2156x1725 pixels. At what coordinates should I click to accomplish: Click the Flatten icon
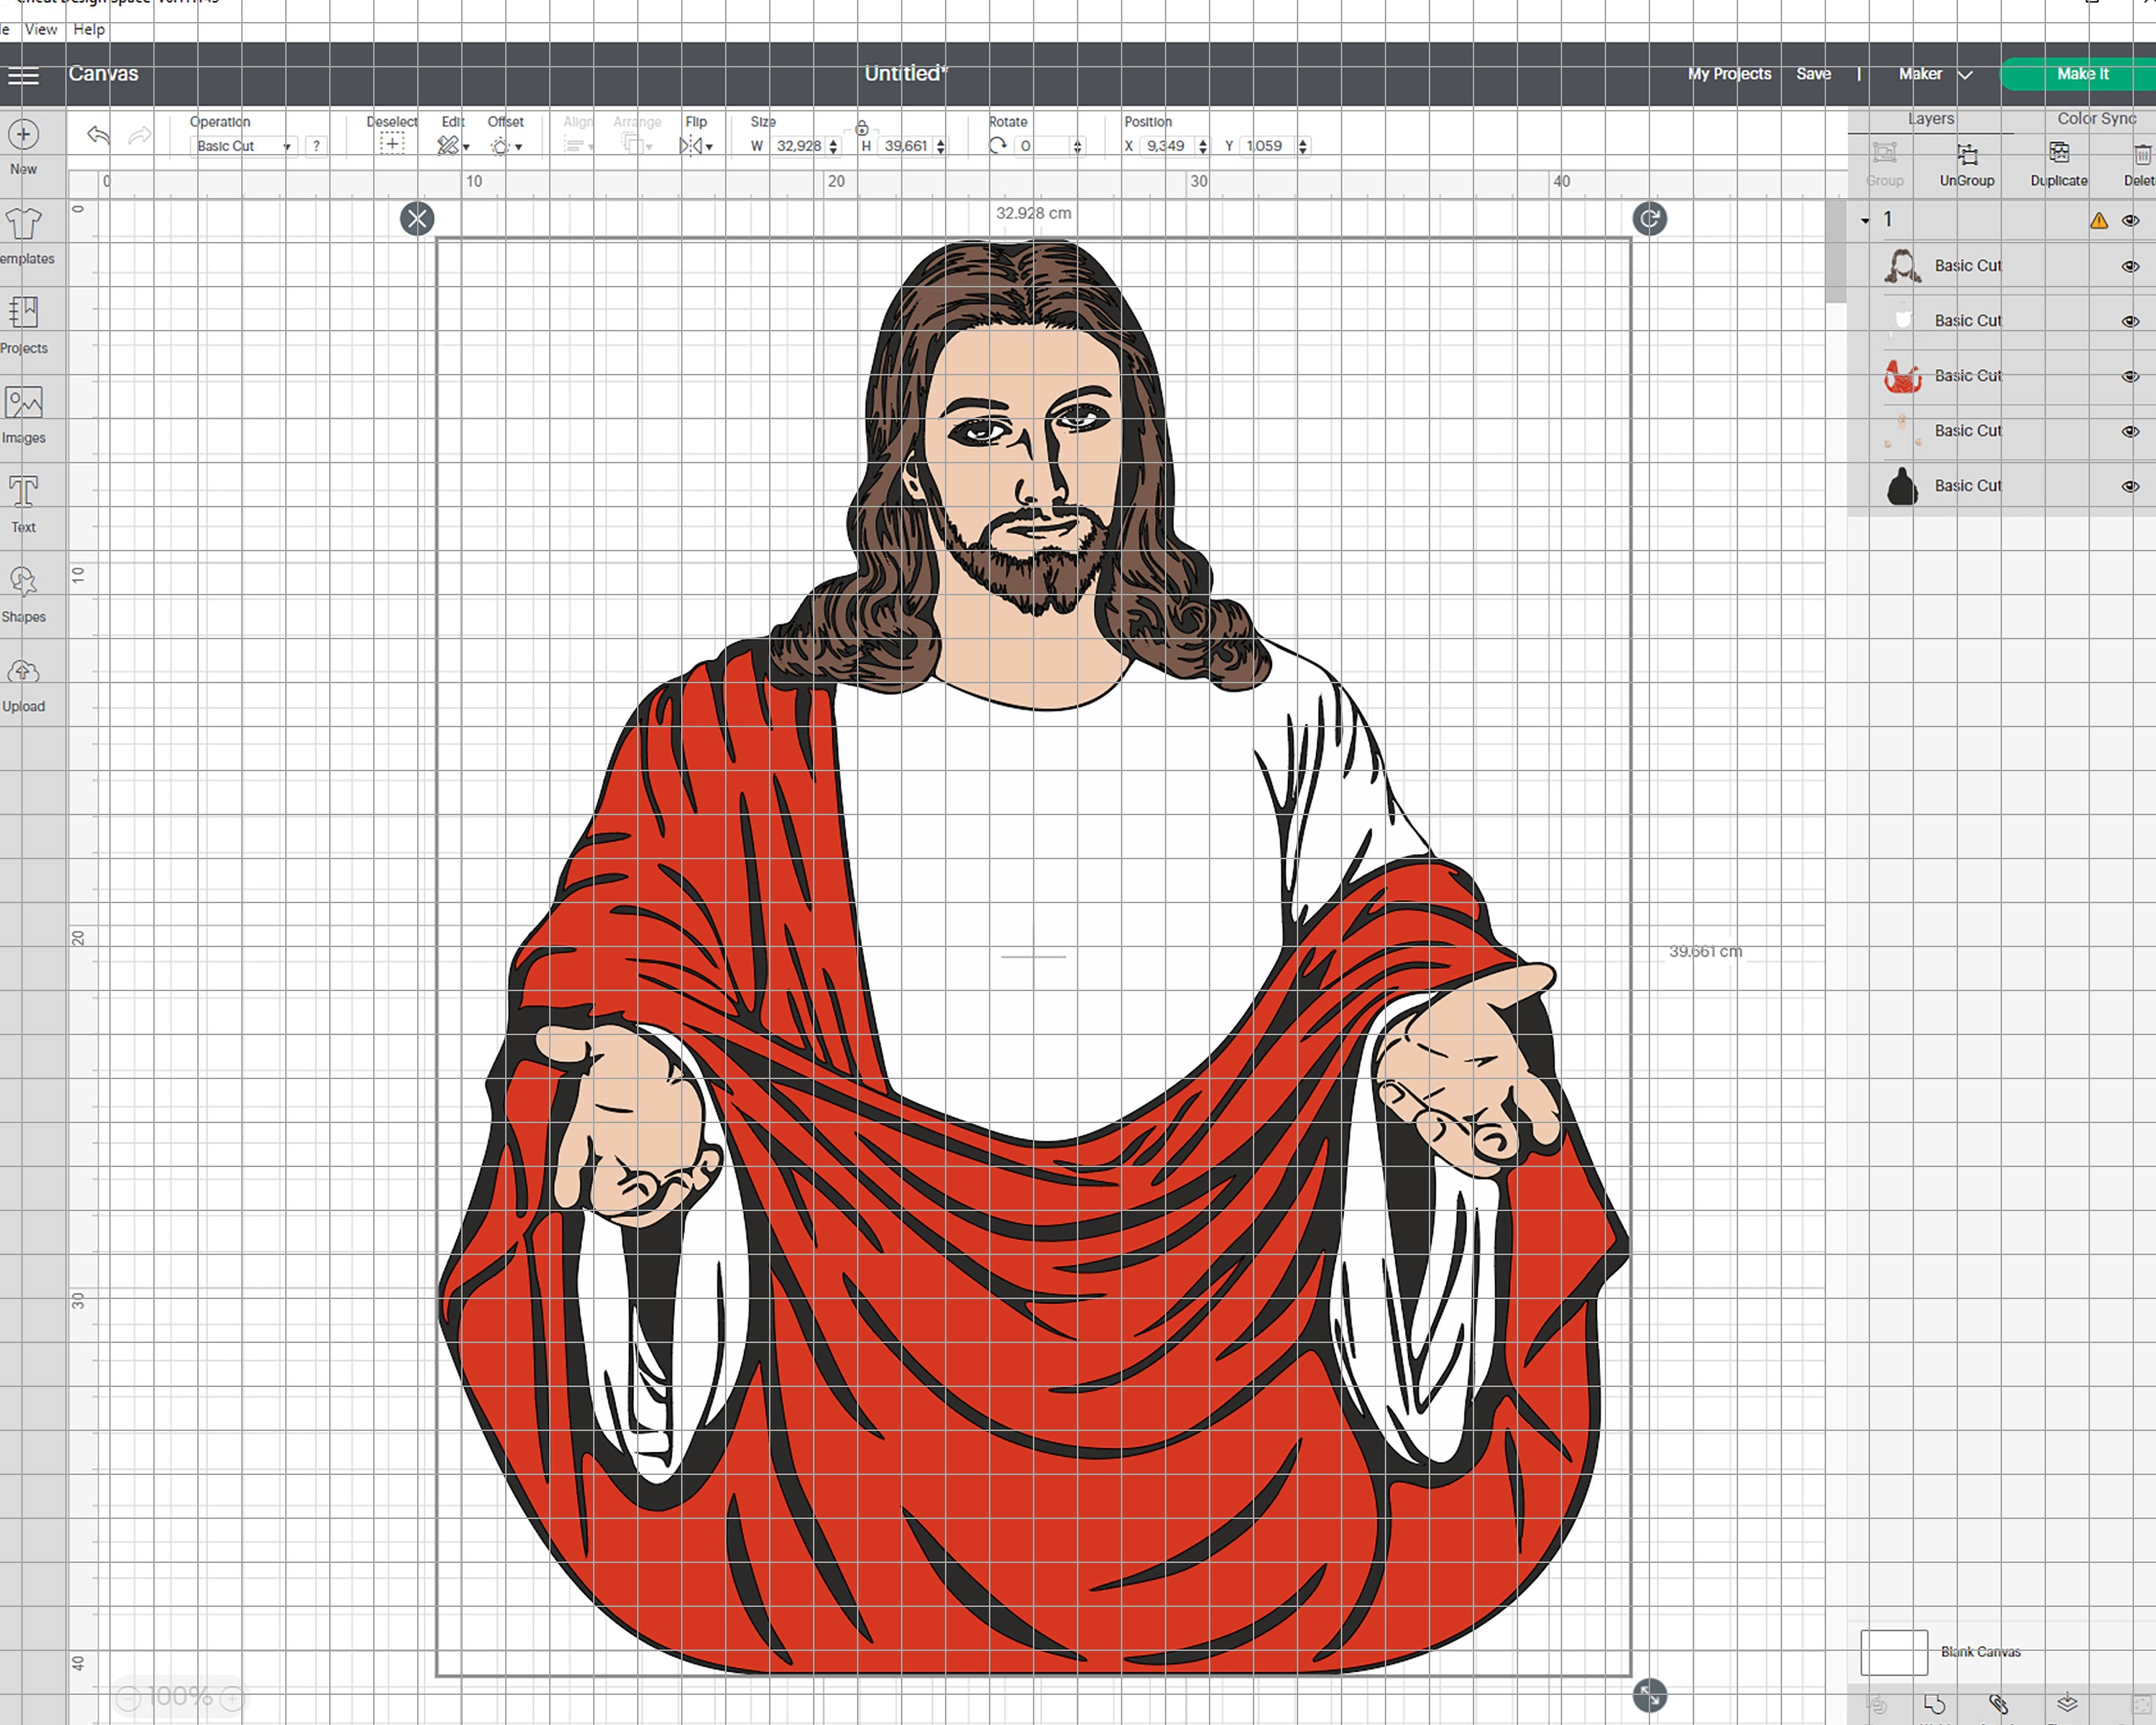pyautogui.click(x=2067, y=1703)
